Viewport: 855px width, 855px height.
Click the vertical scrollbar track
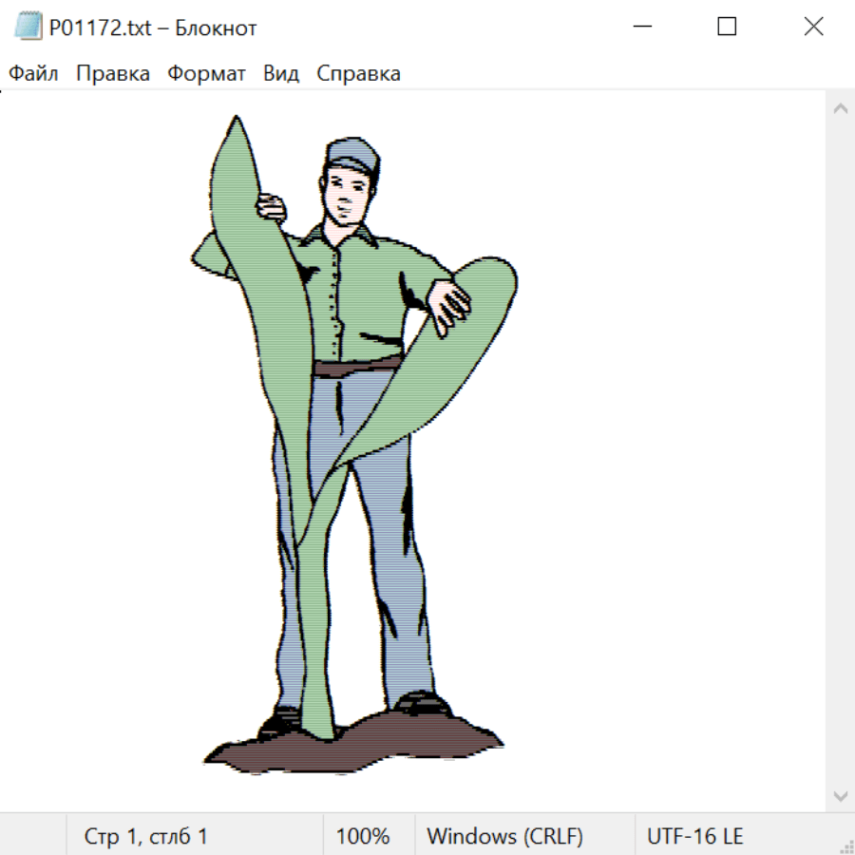coord(840,451)
